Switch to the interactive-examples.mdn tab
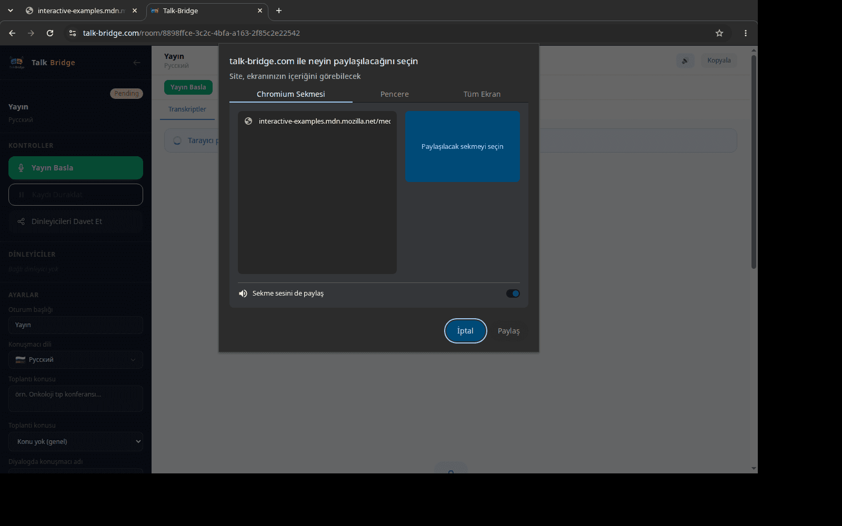This screenshot has height=526, width=842. click(x=81, y=11)
